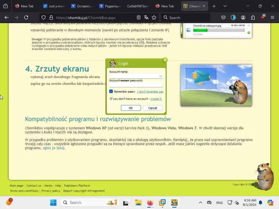Cancel the Login dialog
279x209 pixels.
pyautogui.click(x=153, y=108)
